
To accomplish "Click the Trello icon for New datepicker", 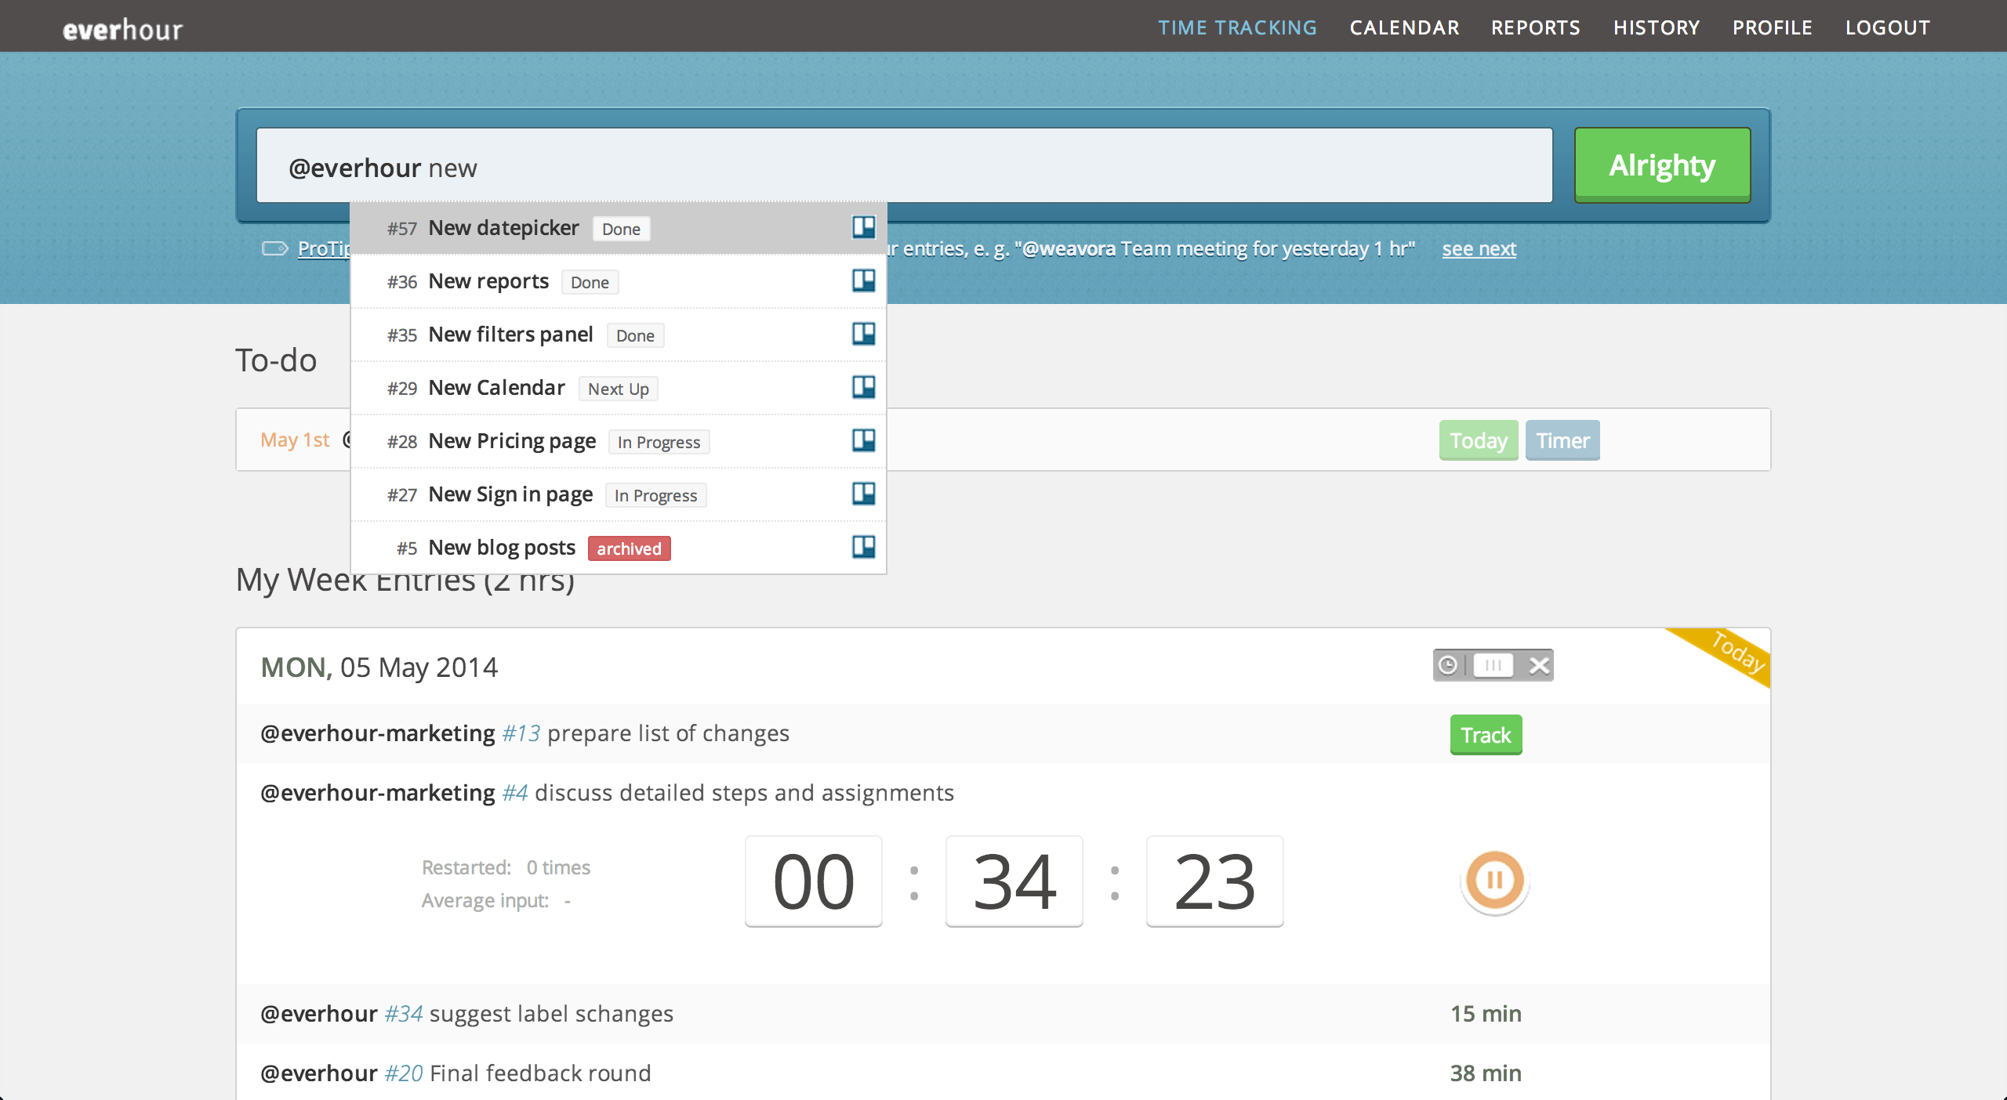I will (x=863, y=227).
